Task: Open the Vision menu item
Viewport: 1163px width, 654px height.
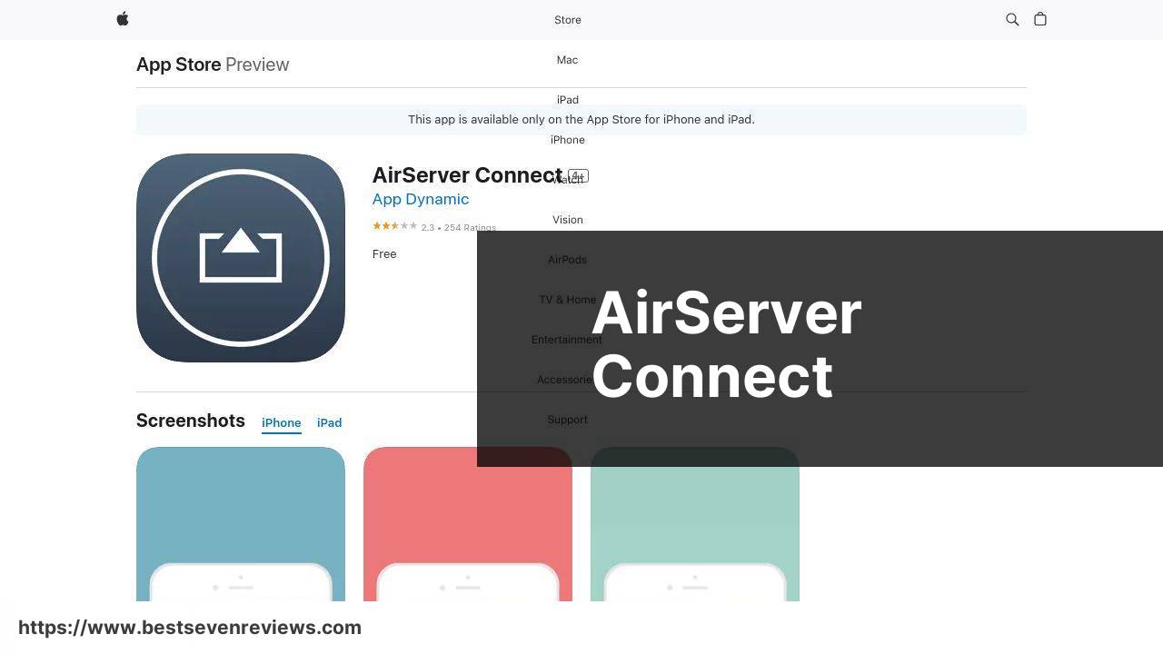Action: 568,220
